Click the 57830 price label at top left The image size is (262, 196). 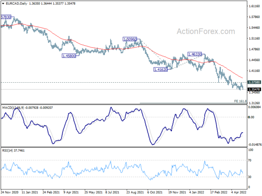tap(6, 17)
